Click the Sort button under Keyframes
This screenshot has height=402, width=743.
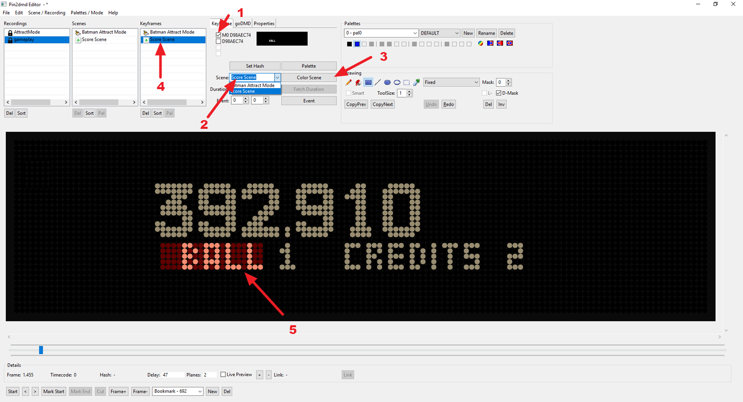pos(157,113)
